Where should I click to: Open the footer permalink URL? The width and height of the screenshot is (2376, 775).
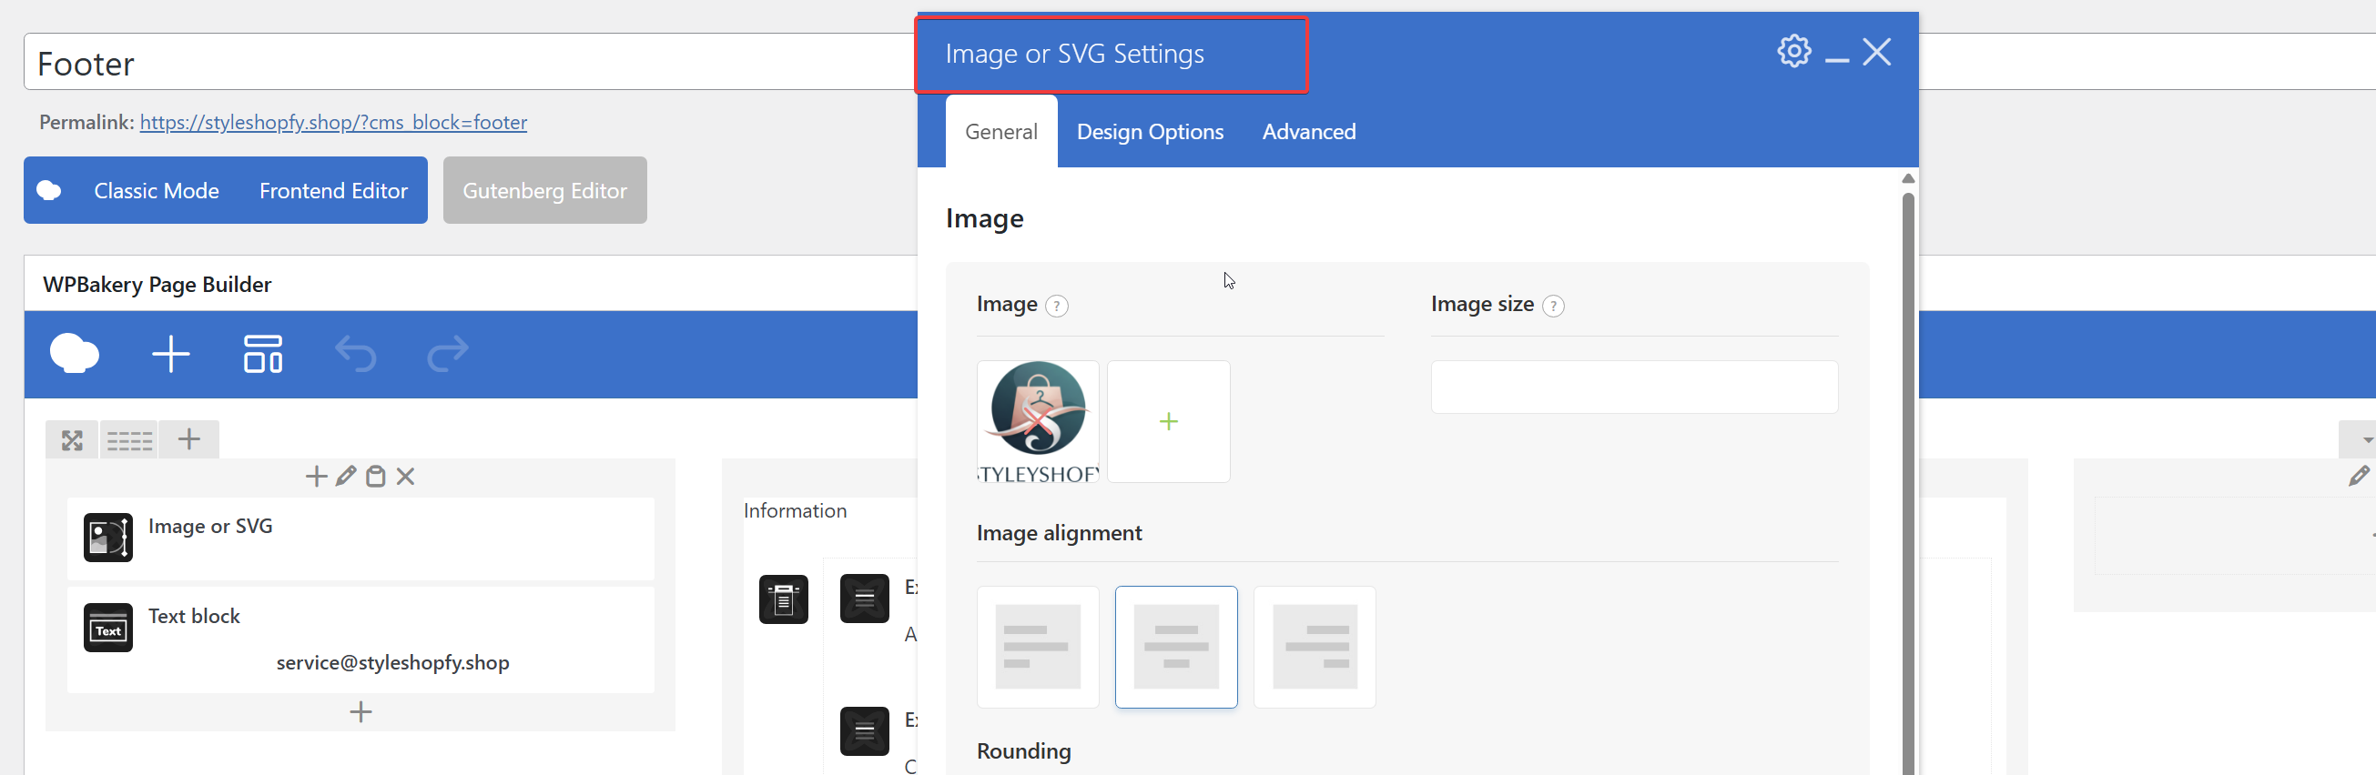pos(333,123)
